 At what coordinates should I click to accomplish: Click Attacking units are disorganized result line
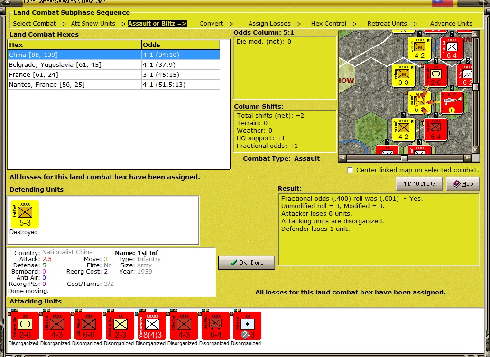click(333, 221)
